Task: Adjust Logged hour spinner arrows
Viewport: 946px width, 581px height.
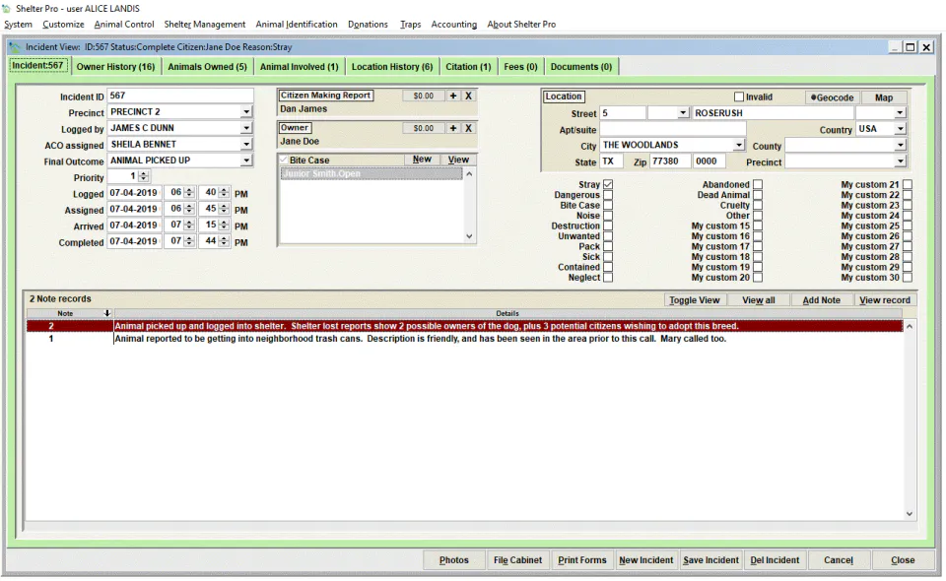Action: click(189, 193)
